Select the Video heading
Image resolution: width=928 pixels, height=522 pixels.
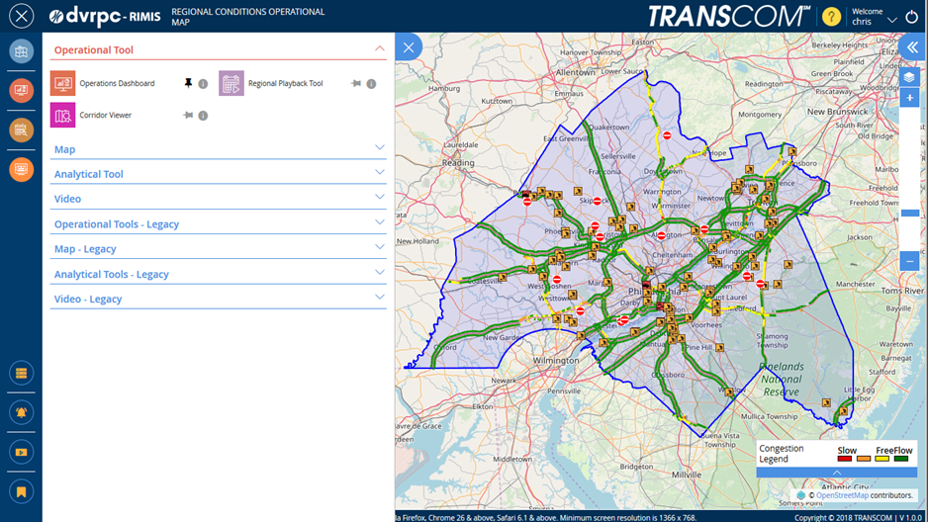(67, 200)
